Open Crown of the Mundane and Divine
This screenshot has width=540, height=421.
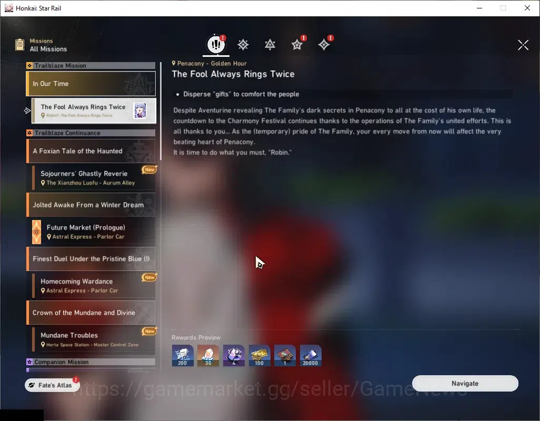(91, 313)
